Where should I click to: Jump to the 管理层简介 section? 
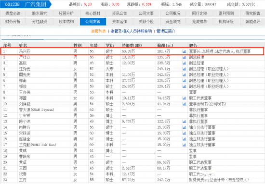tap(166, 31)
